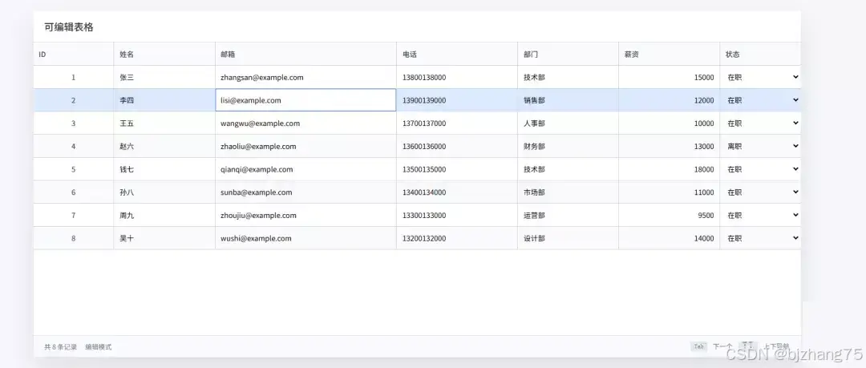Click the 运营部 department cell
This screenshot has width=866, height=368.
568,216
